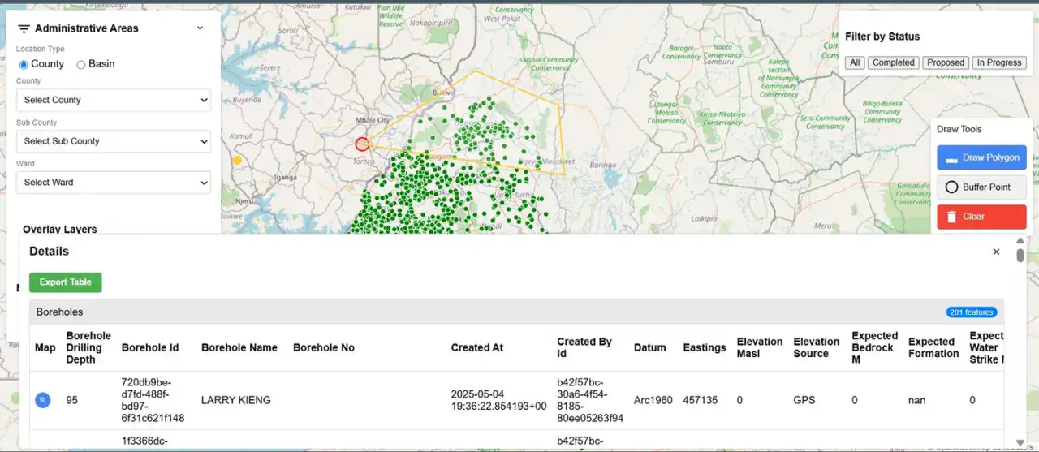Click the 2025-05-04 created-at cell
The image size is (1039, 452).
click(x=498, y=400)
